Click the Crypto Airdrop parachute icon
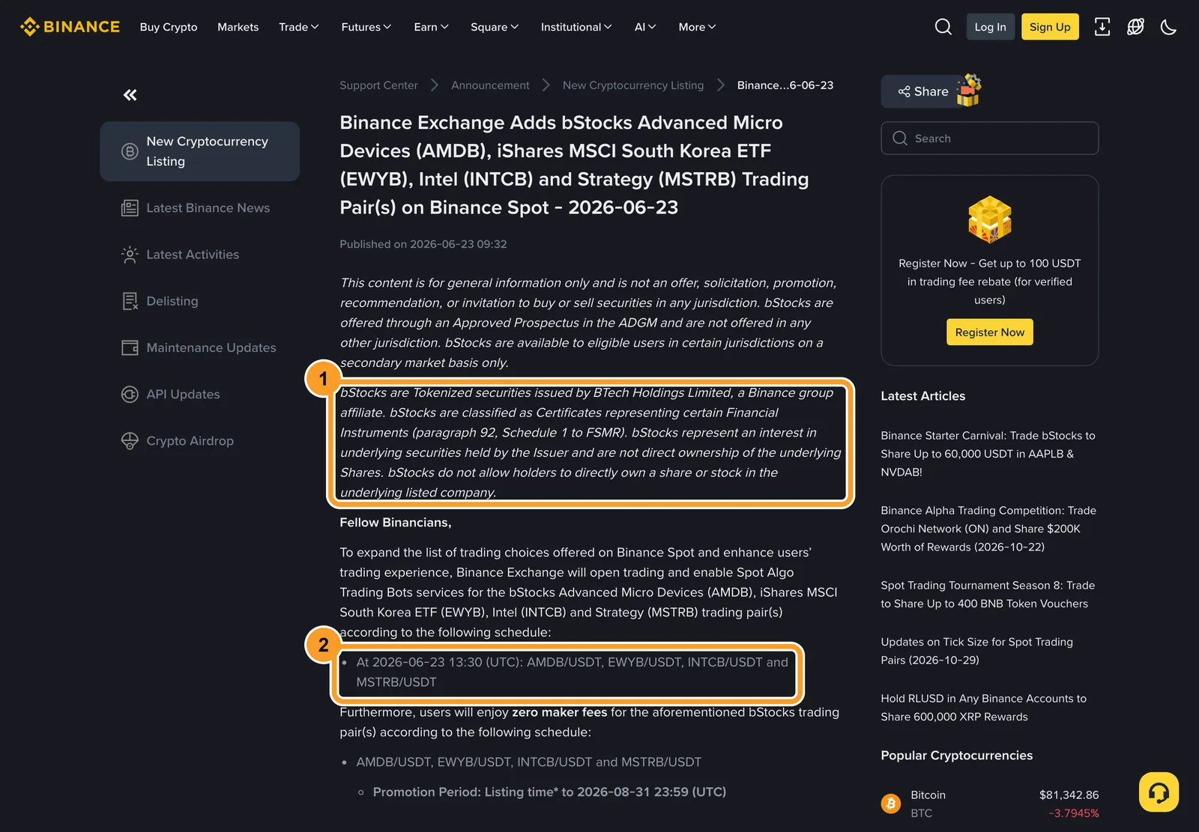This screenshot has width=1199, height=832. pyautogui.click(x=130, y=441)
